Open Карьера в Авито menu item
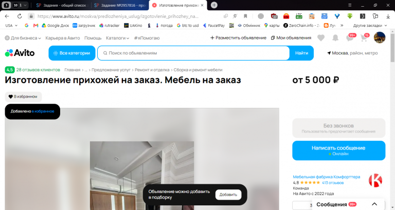This screenshot has width=395, height=210. [x=62, y=38]
